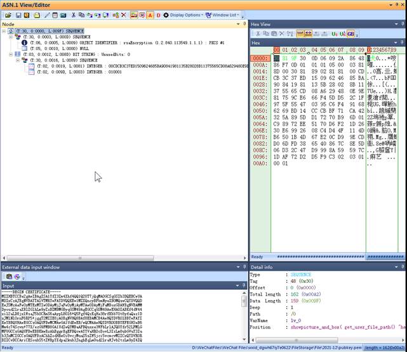Collapse the BIT STRING tree node
This screenshot has width=407, height=352.
[x=12, y=55]
